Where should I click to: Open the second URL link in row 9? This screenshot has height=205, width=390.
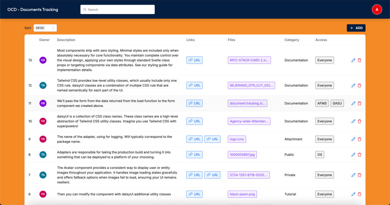pyautogui.click(x=212, y=139)
